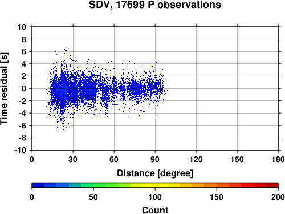285x214 pixels.
Task: Click the y-axis tick label -8
Action: click(x=22, y=138)
